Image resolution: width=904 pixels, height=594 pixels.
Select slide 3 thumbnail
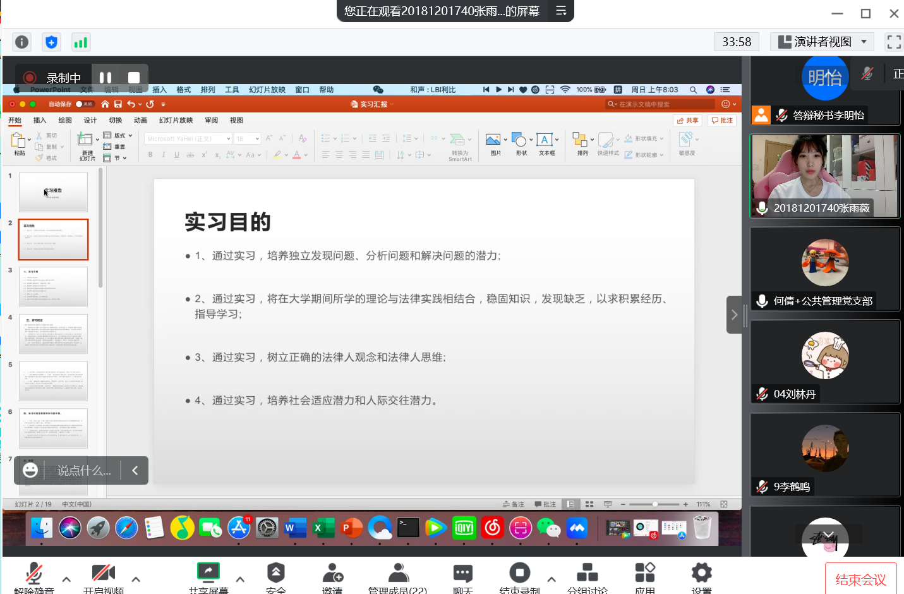pos(53,286)
